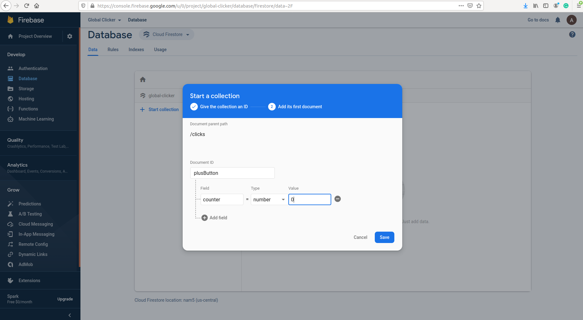Save the plusButton document
The width and height of the screenshot is (583, 320).
pos(384,237)
